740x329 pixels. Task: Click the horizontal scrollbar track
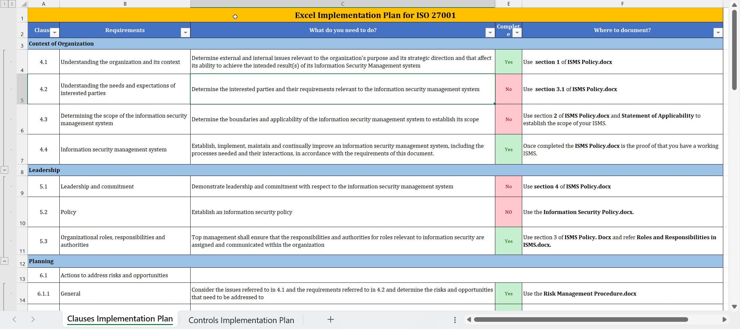tap(590, 319)
